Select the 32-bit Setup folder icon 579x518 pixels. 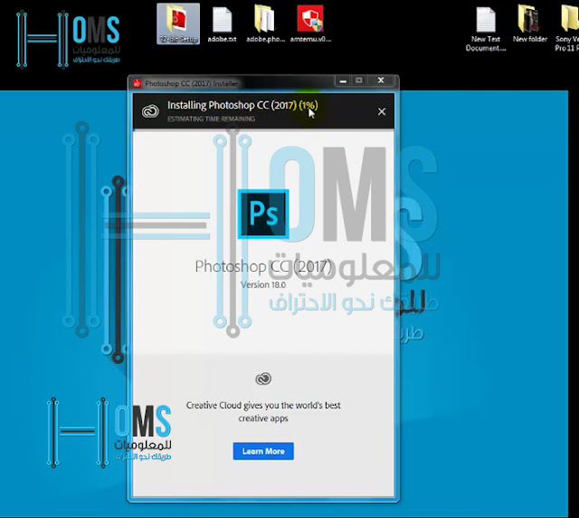(178, 24)
